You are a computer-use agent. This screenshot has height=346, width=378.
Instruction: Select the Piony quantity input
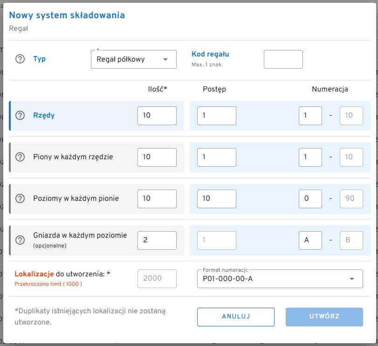click(157, 157)
